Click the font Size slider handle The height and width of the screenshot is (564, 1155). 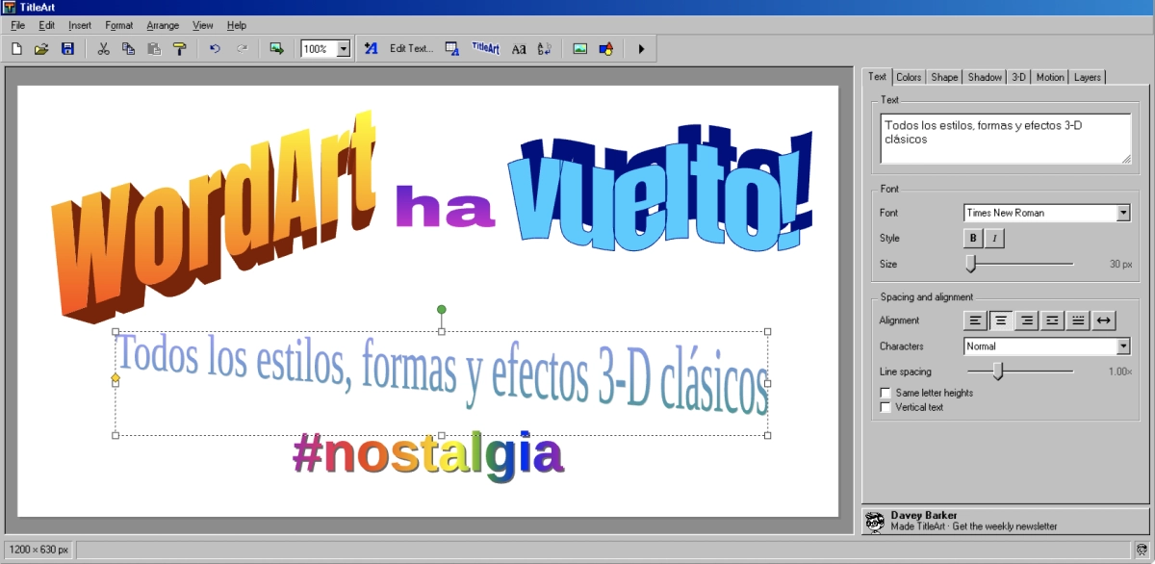pos(971,264)
